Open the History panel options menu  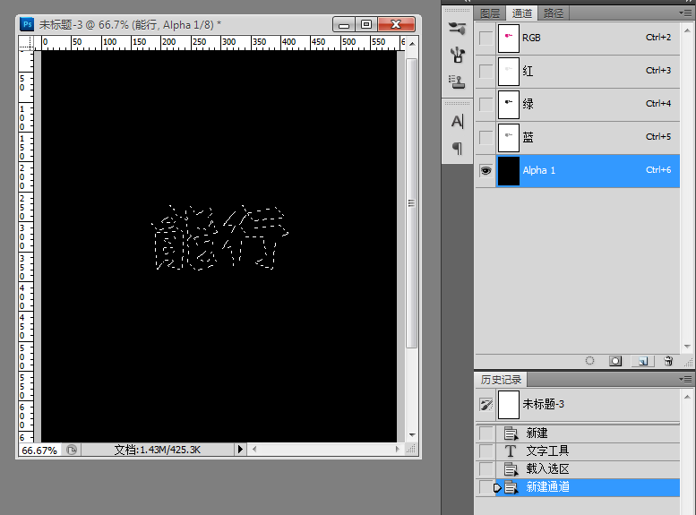tap(685, 379)
